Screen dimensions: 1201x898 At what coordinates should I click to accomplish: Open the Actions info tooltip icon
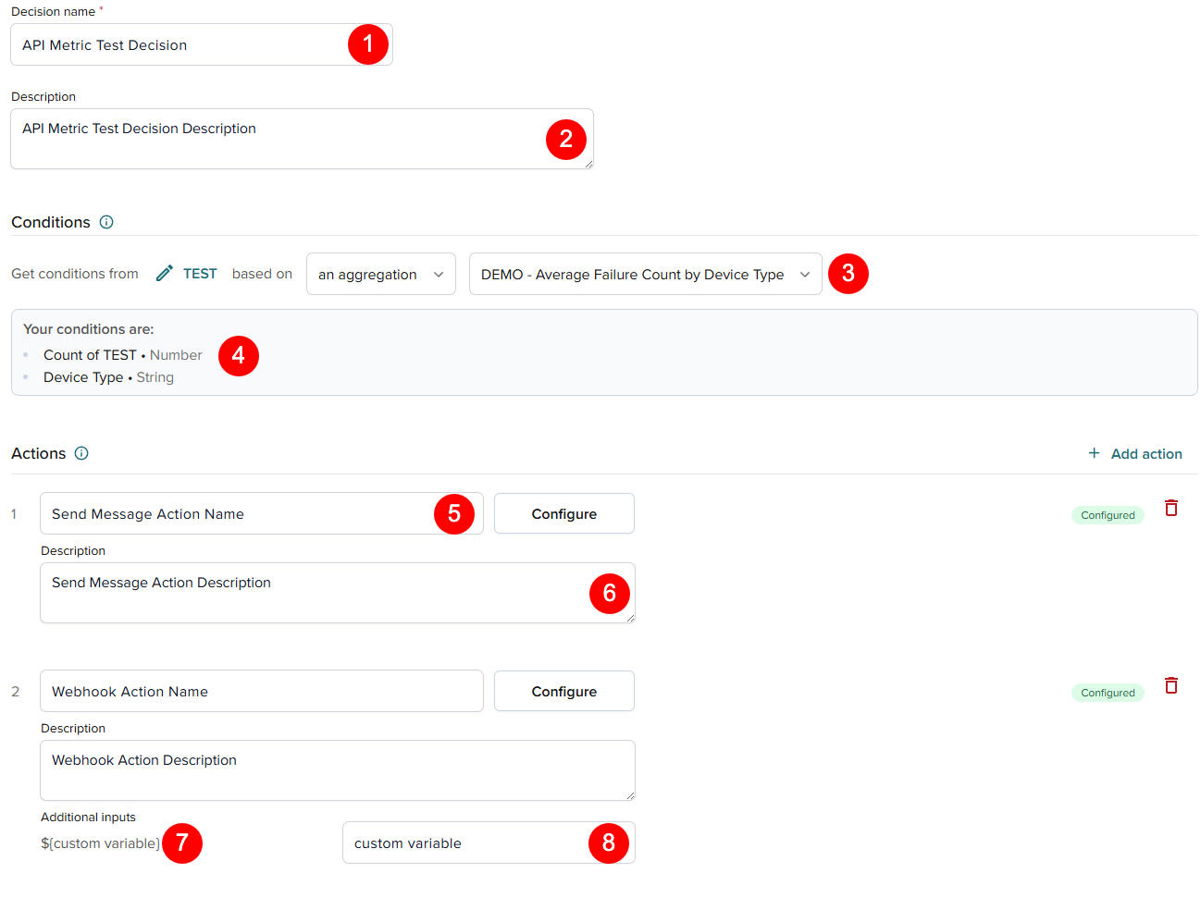pyautogui.click(x=81, y=453)
